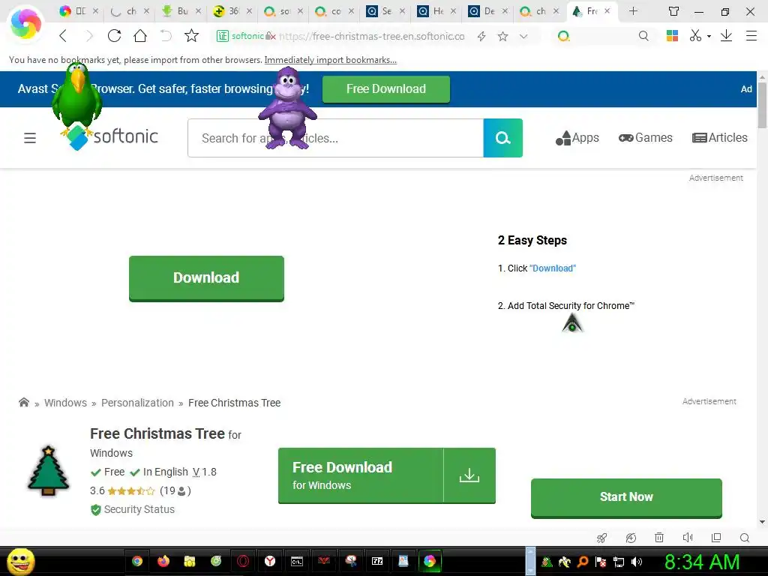Image resolution: width=768 pixels, height=576 pixels.
Task: Click the 'Free Download for Windows' button
Action: 361,475
